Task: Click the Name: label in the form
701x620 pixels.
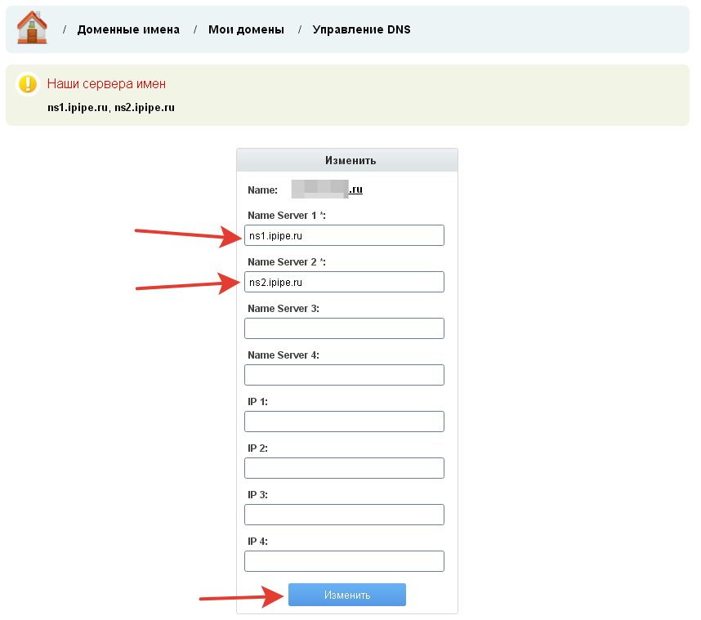Action: (262, 190)
